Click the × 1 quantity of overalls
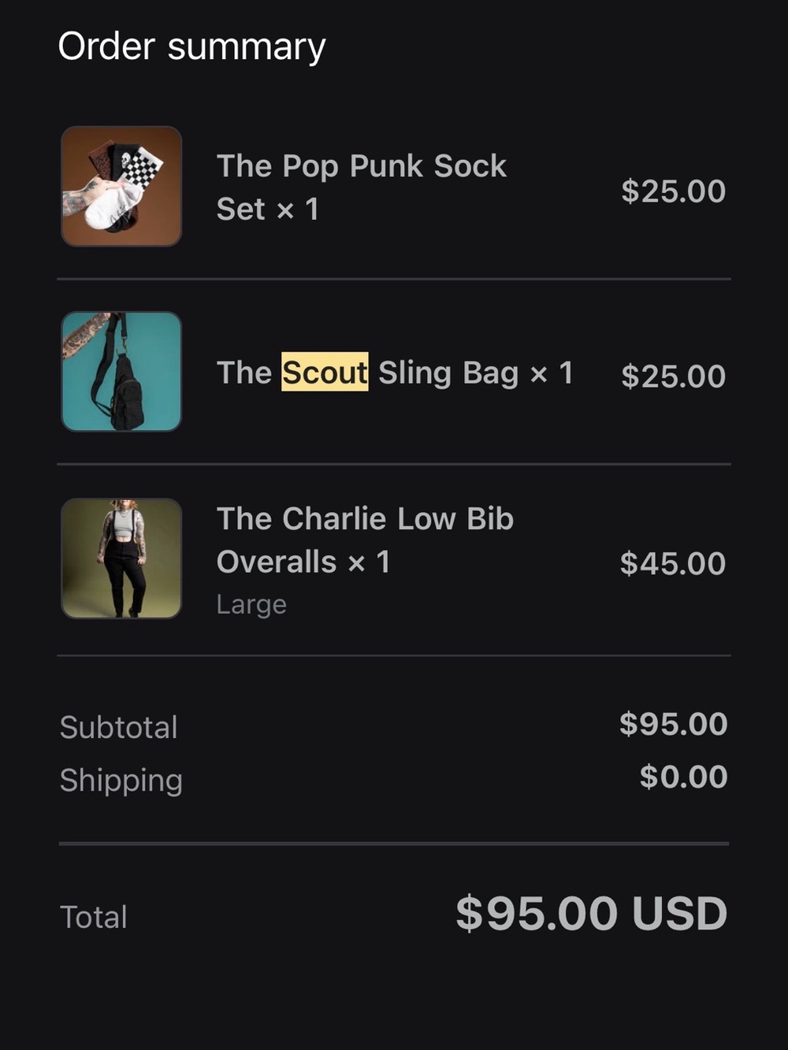The height and width of the screenshot is (1050, 788). tap(369, 562)
